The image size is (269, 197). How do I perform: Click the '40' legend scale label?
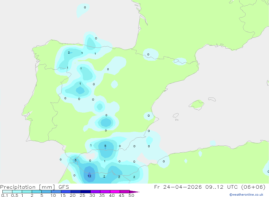click(x=112, y=195)
